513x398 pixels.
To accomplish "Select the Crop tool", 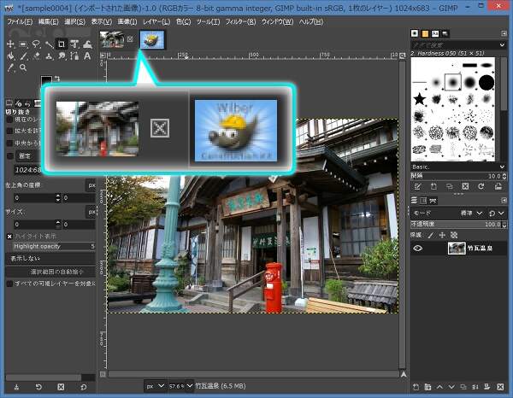I will pyautogui.click(x=62, y=44).
